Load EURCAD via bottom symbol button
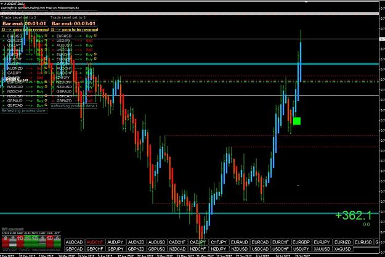The height and width of the screenshot is (257, 385). [260, 242]
